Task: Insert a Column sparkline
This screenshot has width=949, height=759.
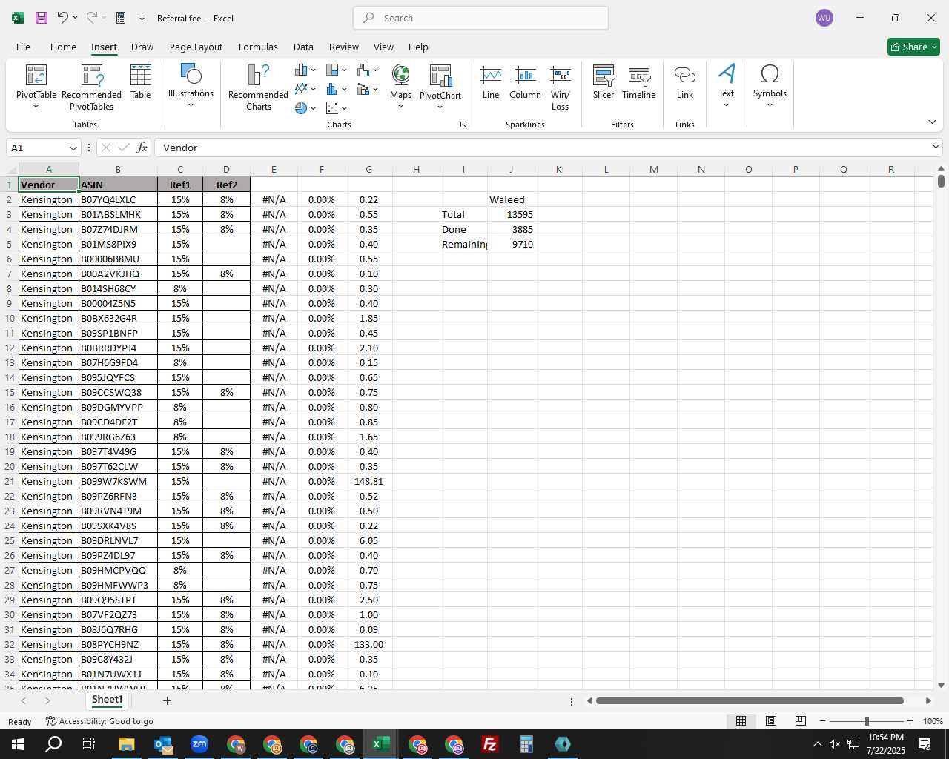Action: coord(525,82)
